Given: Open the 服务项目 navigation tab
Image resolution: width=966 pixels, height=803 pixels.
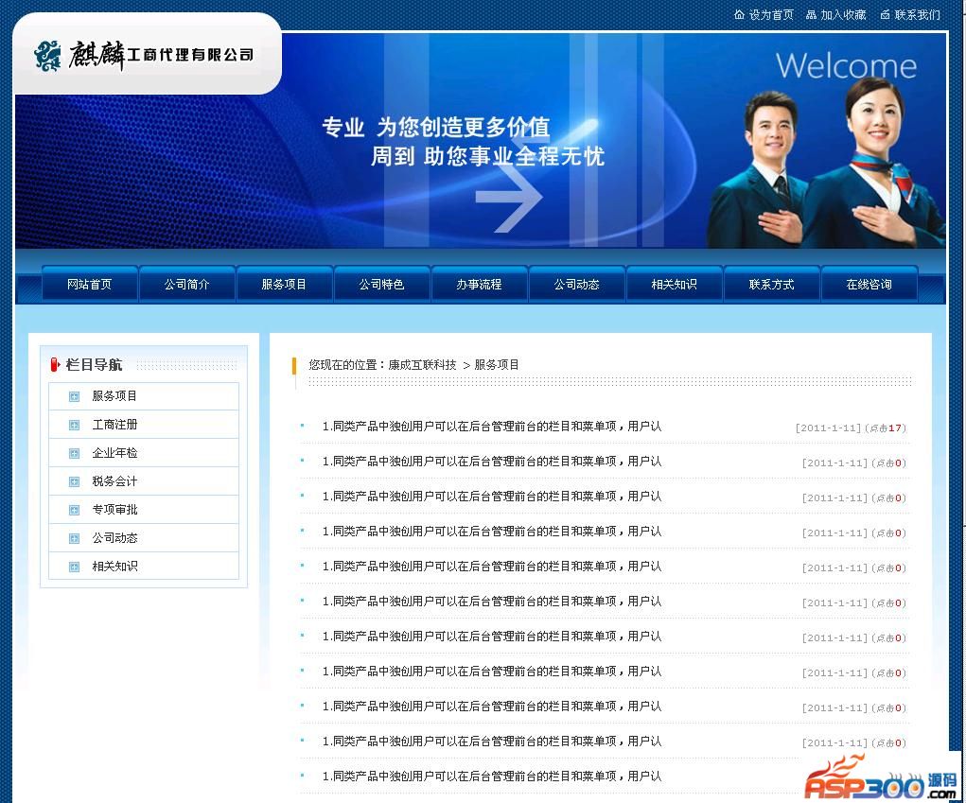Looking at the screenshot, I should [284, 284].
